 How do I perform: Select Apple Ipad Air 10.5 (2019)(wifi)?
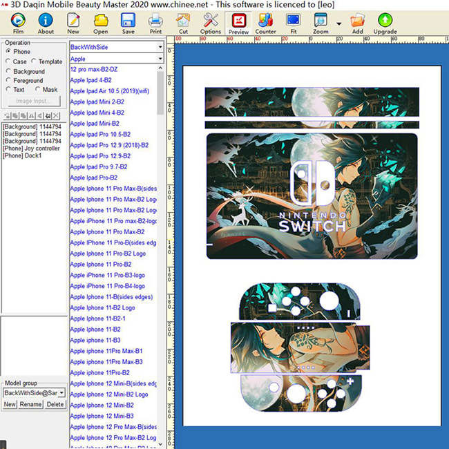[109, 91]
